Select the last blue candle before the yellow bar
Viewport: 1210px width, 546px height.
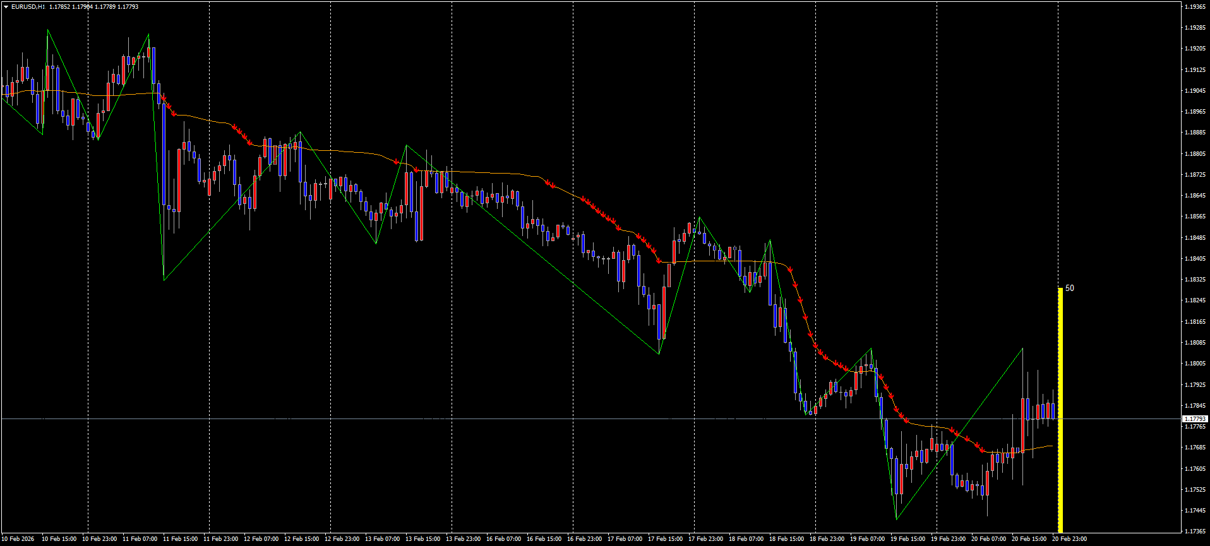[x=1053, y=410]
